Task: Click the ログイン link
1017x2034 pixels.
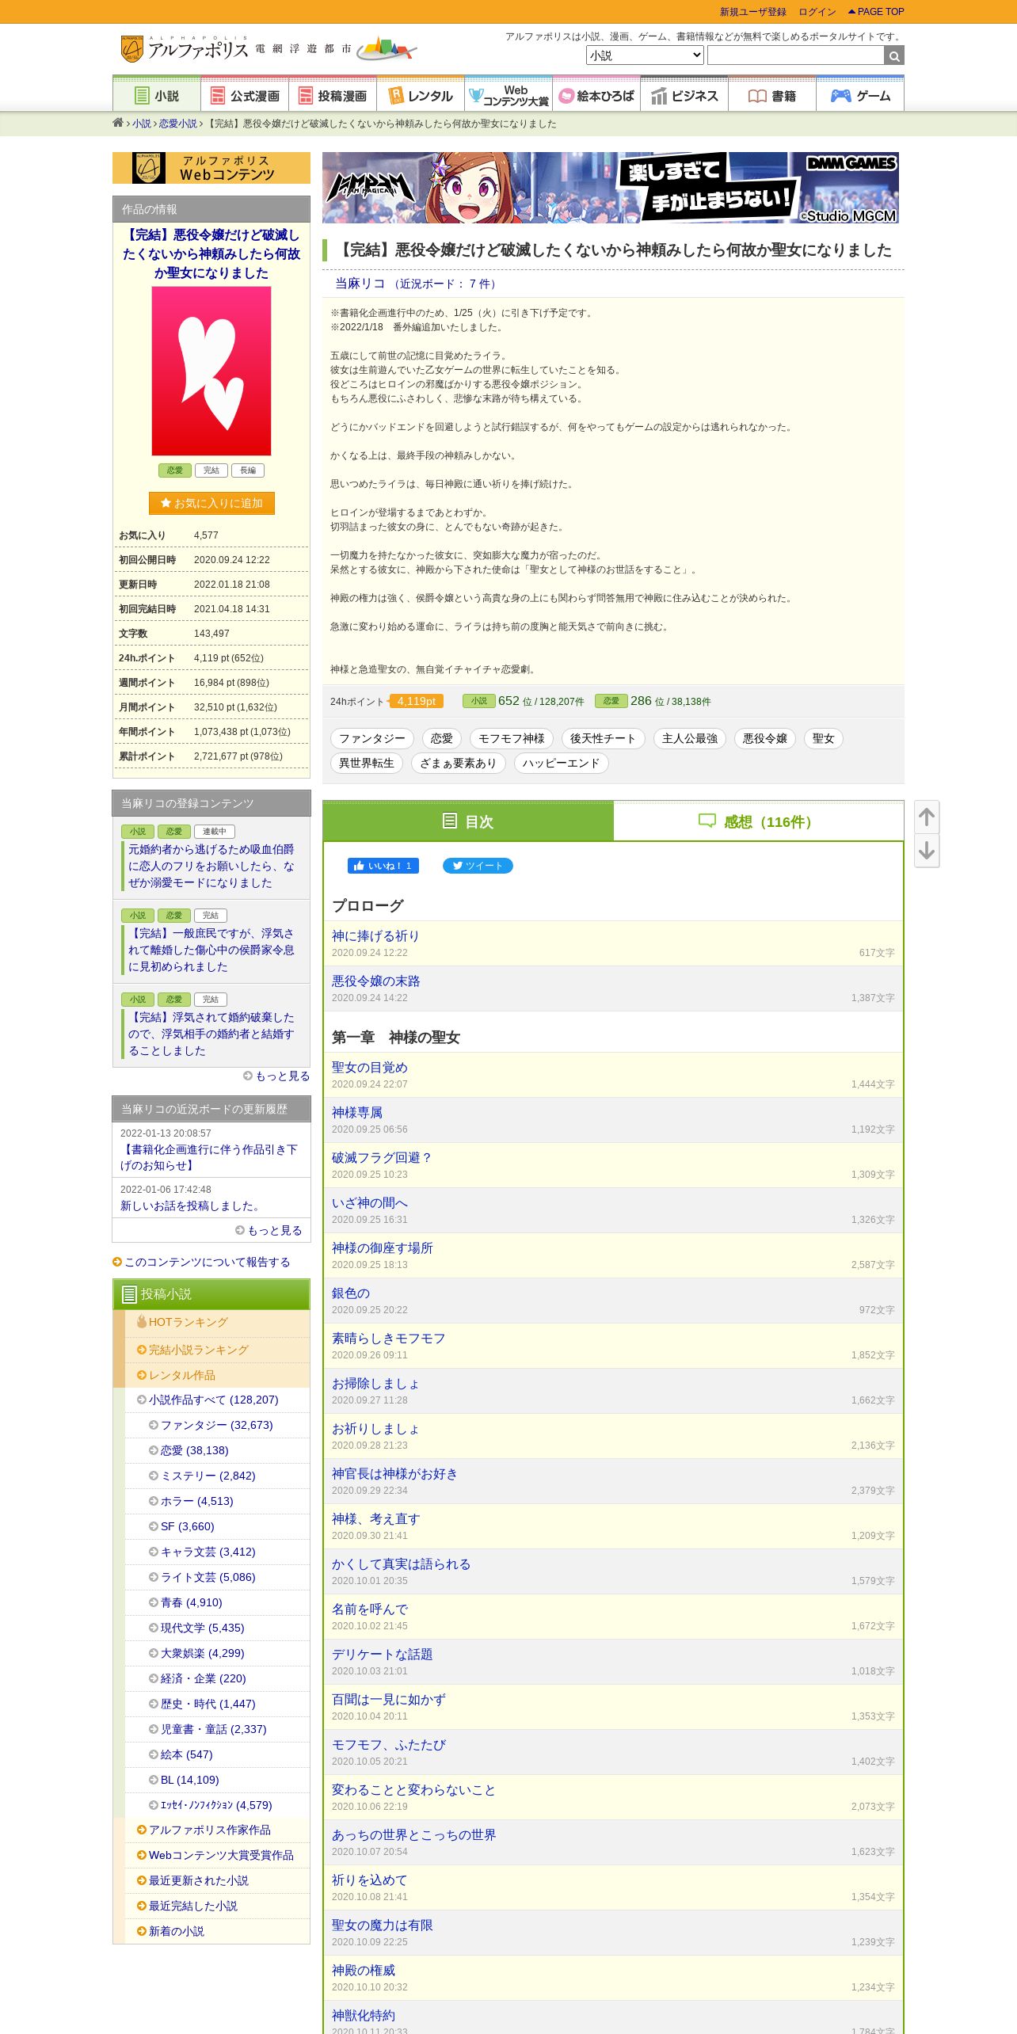Action: click(x=817, y=12)
